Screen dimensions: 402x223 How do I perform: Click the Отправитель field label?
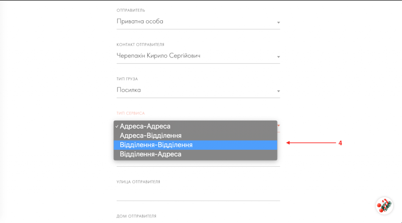tap(131, 10)
